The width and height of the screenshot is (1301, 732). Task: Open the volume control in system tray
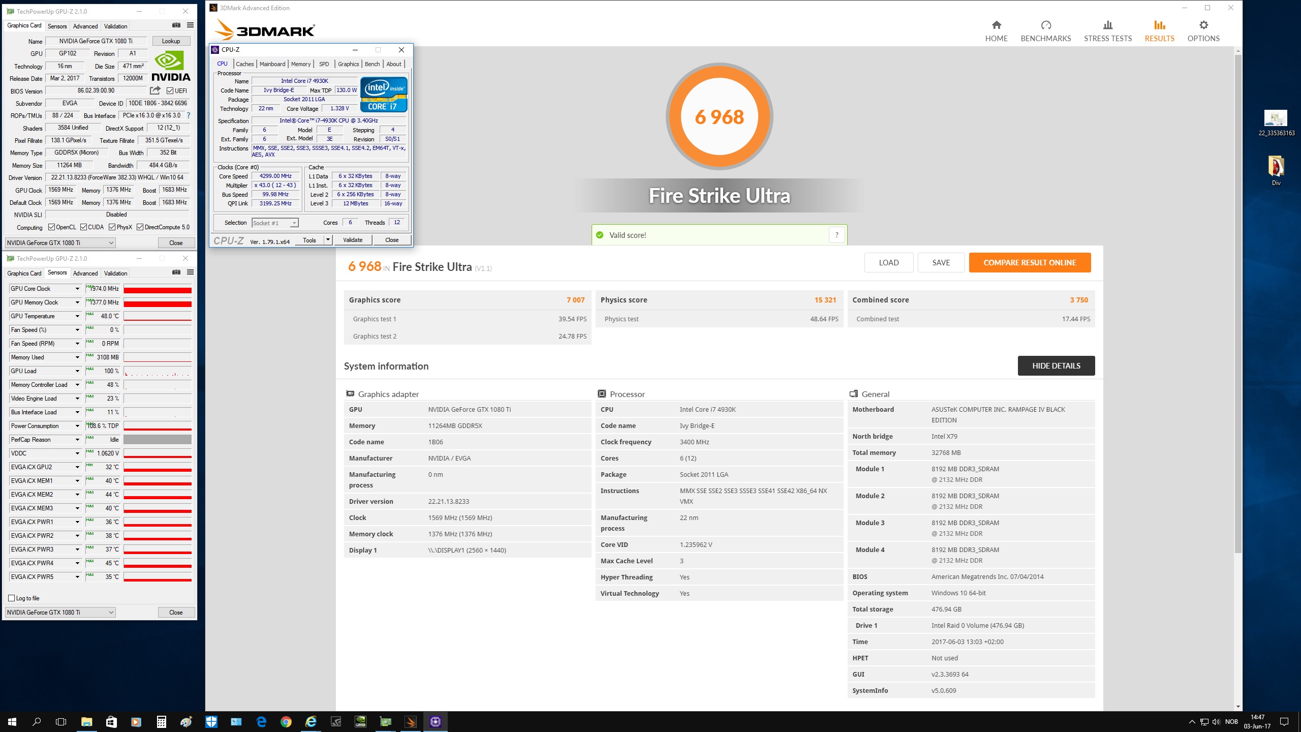(1216, 722)
